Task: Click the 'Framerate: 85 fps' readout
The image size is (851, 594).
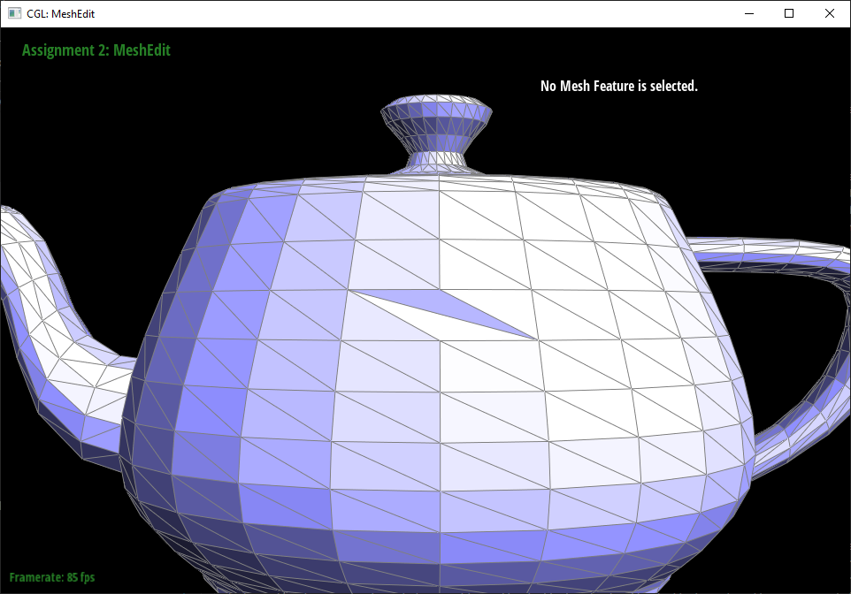Action: pos(52,577)
